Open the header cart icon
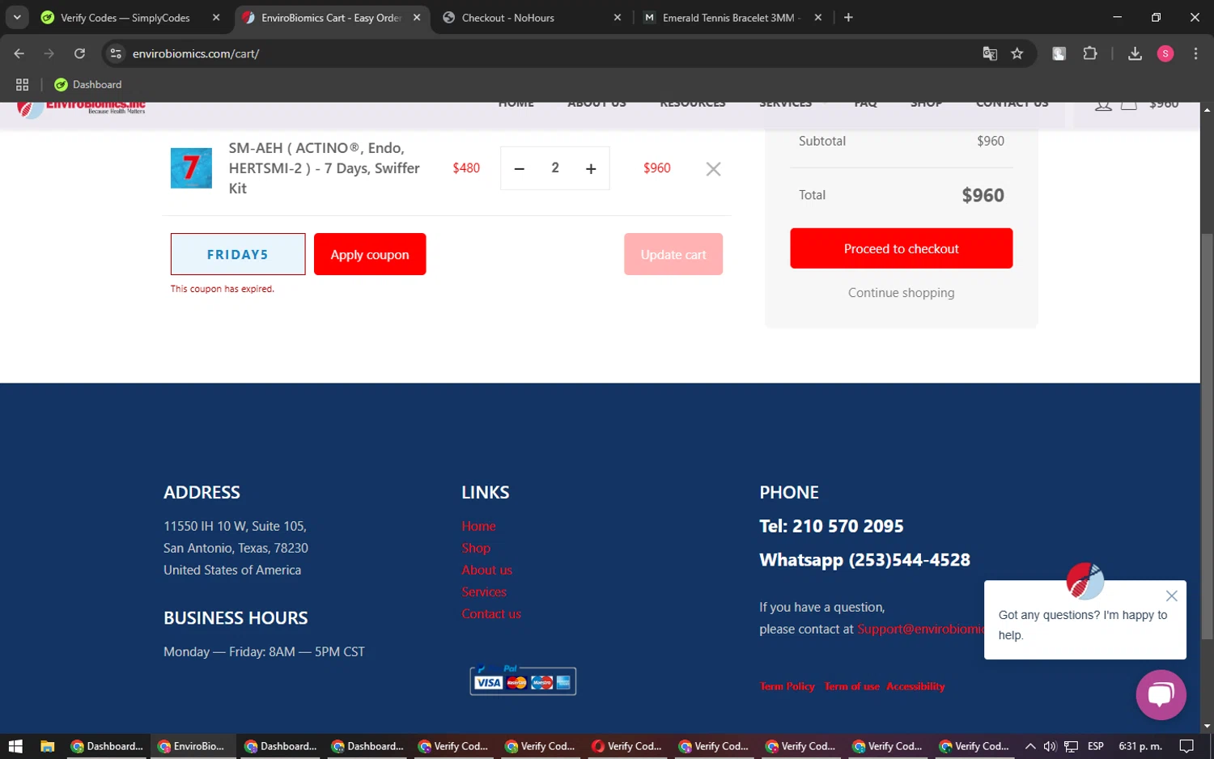Screen dimensions: 1214x759 coord(1129,104)
